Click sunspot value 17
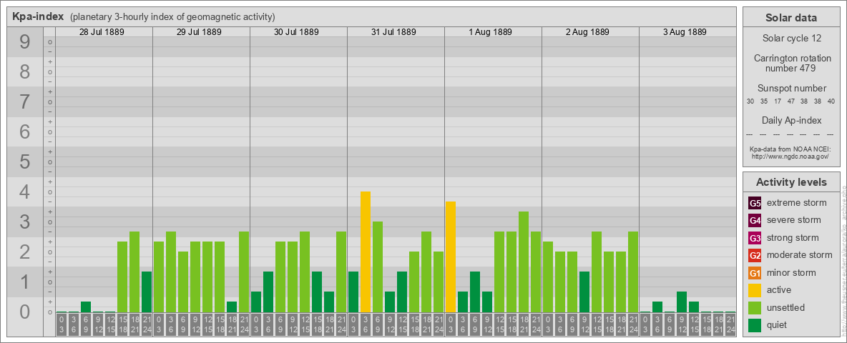This screenshot has width=847, height=343. (778, 101)
